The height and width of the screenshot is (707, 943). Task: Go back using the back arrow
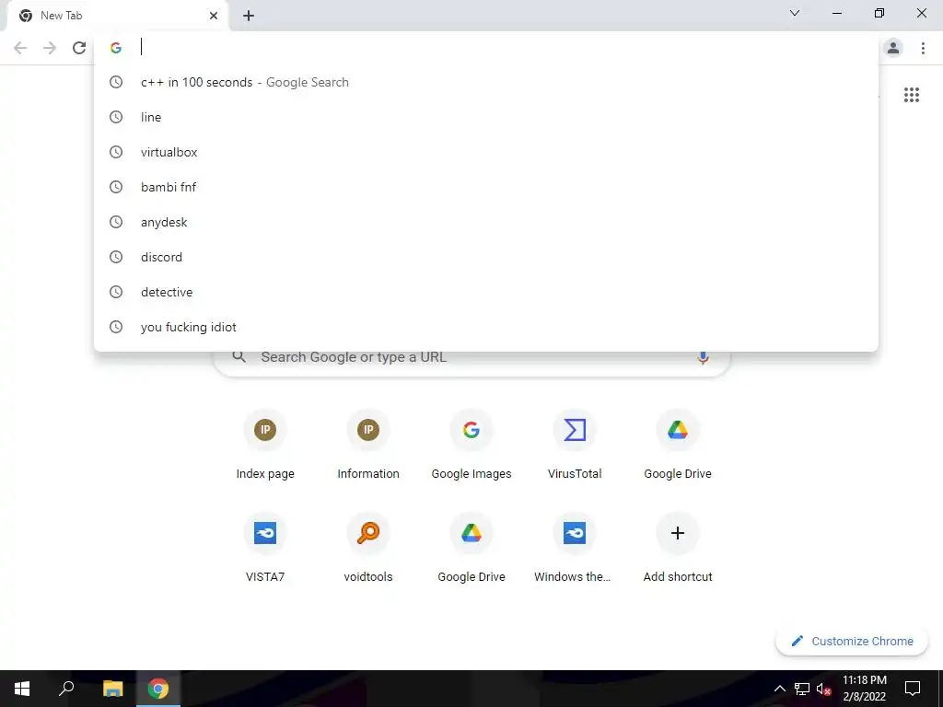coord(20,48)
